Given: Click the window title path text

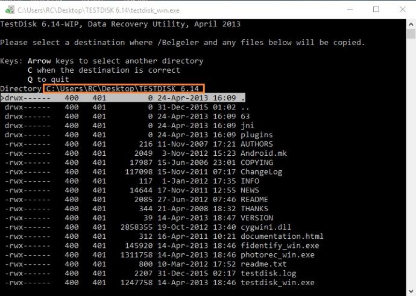Looking at the screenshot, I should click(x=98, y=10).
